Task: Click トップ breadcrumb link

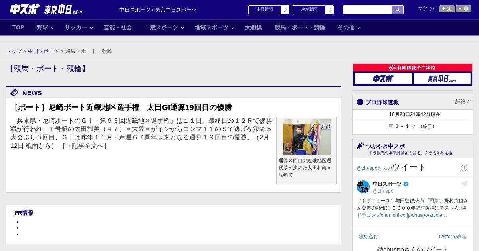Action: point(14,51)
